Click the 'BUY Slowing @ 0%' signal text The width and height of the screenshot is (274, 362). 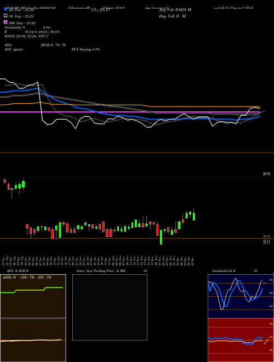86,49
